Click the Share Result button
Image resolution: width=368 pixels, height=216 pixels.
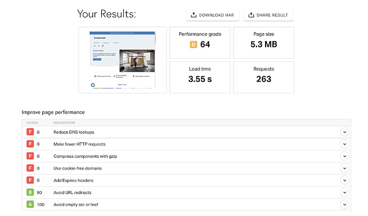click(268, 15)
